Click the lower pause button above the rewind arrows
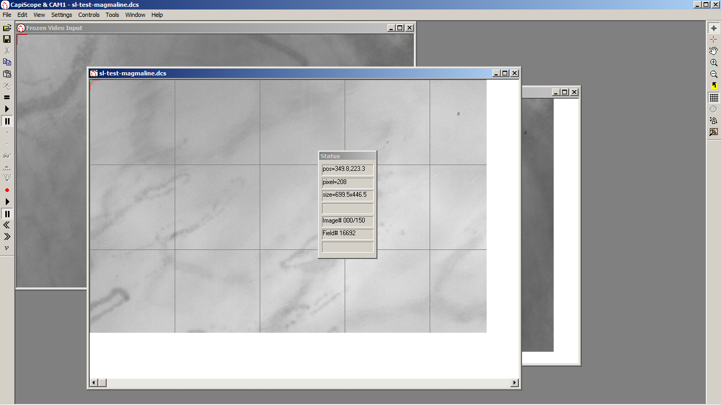Screen dimensions: 721x405 coord(7,214)
